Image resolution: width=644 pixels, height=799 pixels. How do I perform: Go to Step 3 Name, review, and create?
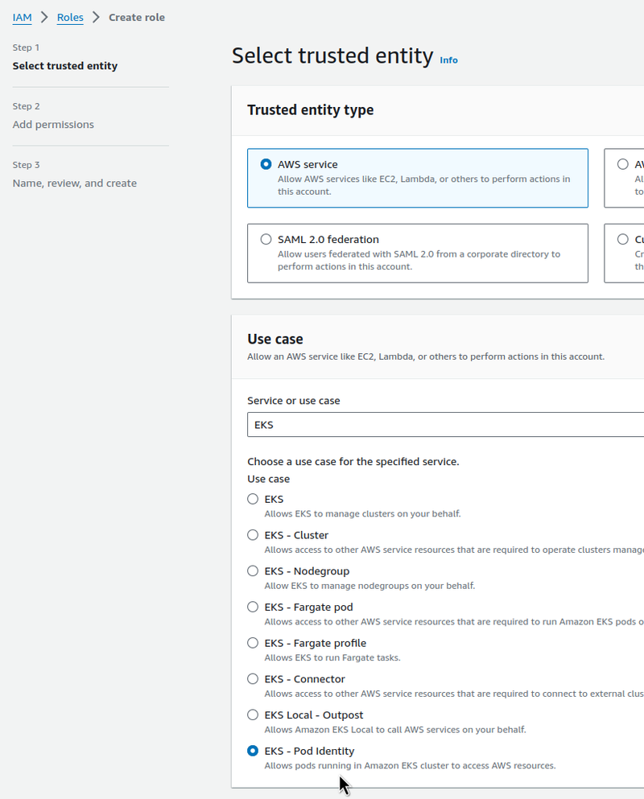pos(74,183)
